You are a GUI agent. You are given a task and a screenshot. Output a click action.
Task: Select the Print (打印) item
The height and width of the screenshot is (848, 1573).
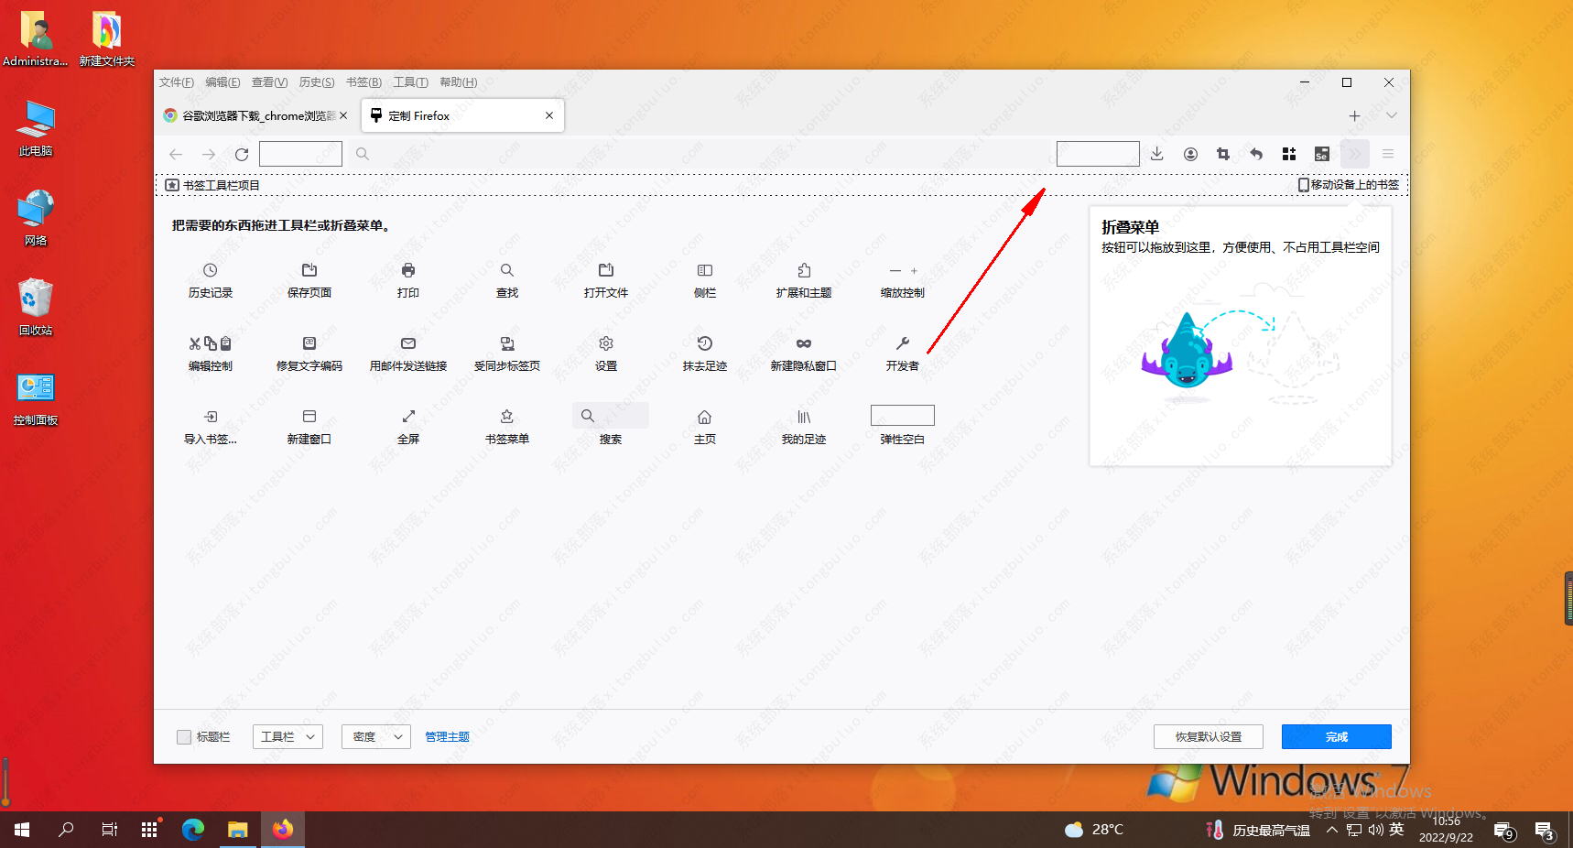point(408,280)
